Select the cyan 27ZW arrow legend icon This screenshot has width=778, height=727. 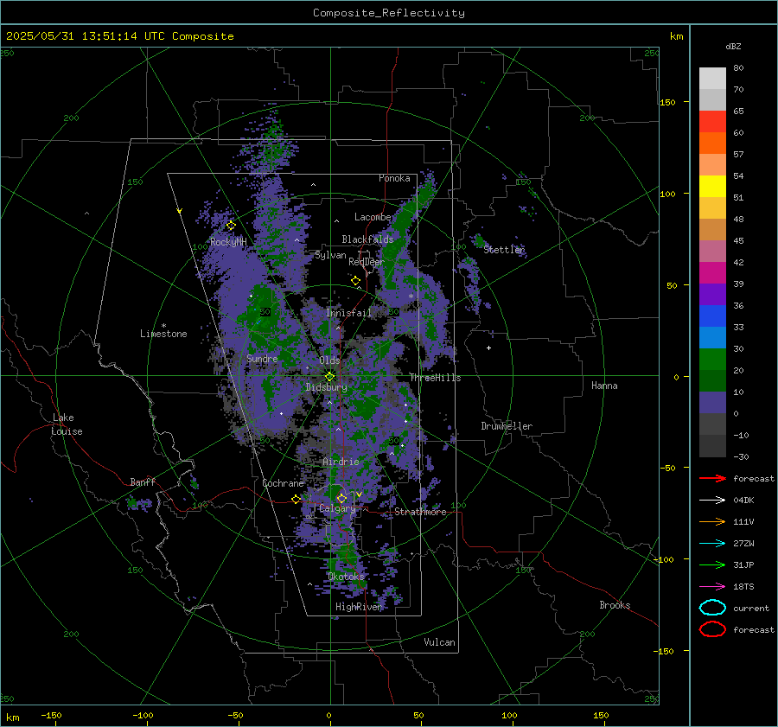pos(712,544)
